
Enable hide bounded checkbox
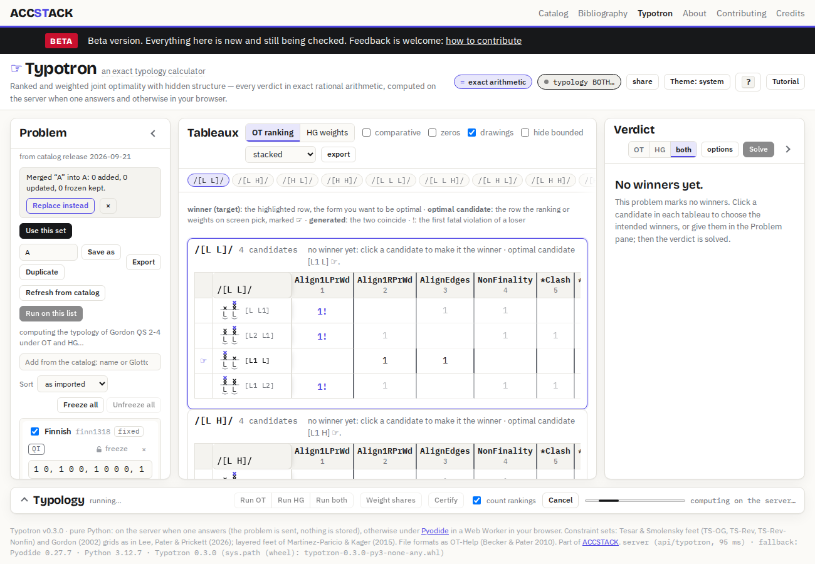point(525,133)
